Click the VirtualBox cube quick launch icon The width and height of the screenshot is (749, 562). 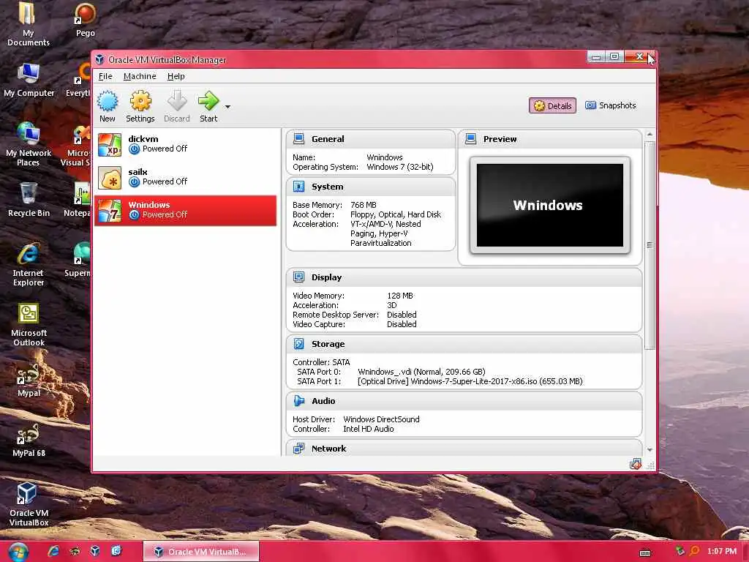[x=95, y=551]
